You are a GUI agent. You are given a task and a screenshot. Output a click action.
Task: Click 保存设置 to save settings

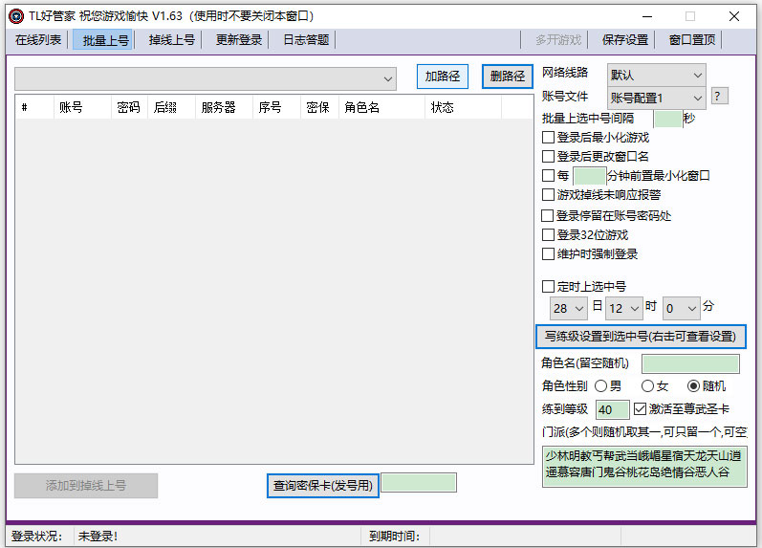click(x=624, y=40)
